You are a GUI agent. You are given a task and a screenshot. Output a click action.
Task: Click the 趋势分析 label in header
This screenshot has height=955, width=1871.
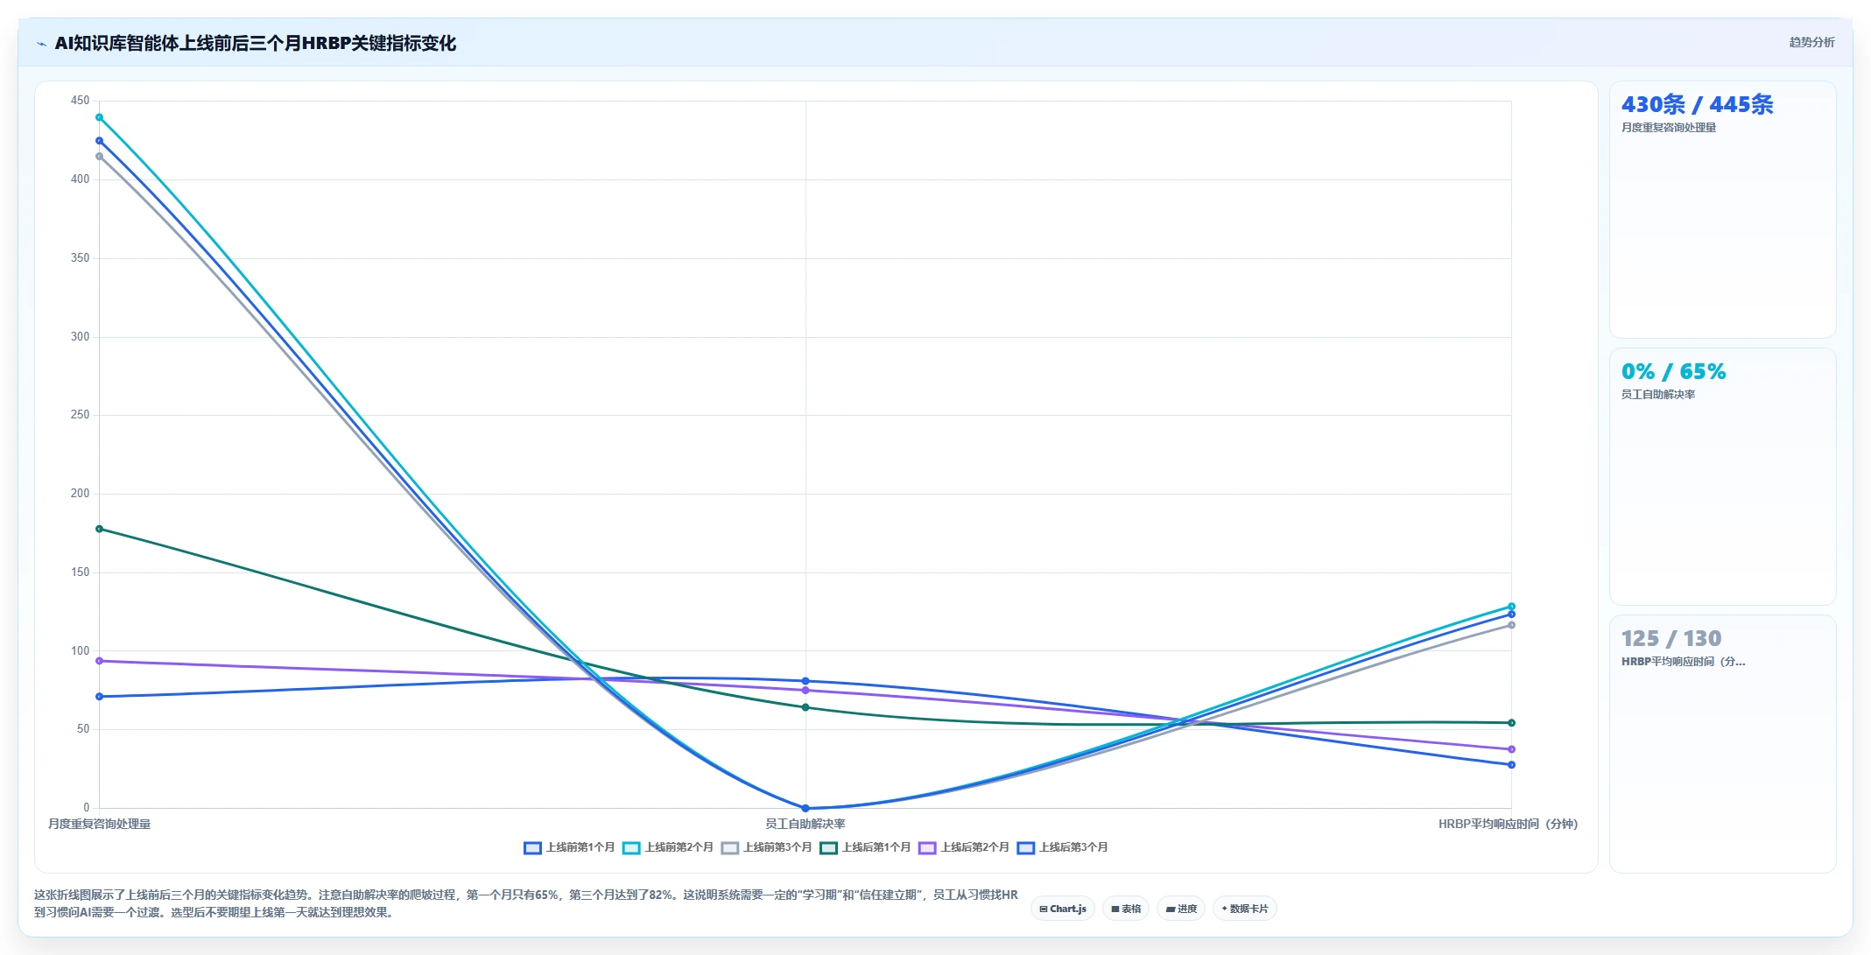click(1811, 42)
